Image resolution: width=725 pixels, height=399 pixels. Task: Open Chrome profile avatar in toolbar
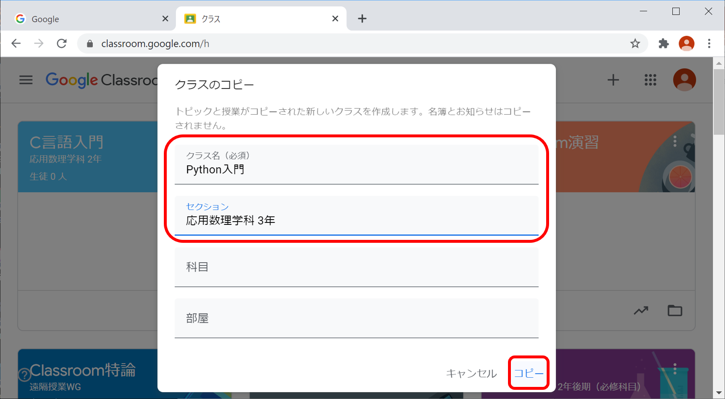[x=686, y=44]
